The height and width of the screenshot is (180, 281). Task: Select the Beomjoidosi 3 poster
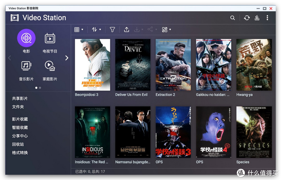pyautogui.click(x=92, y=65)
